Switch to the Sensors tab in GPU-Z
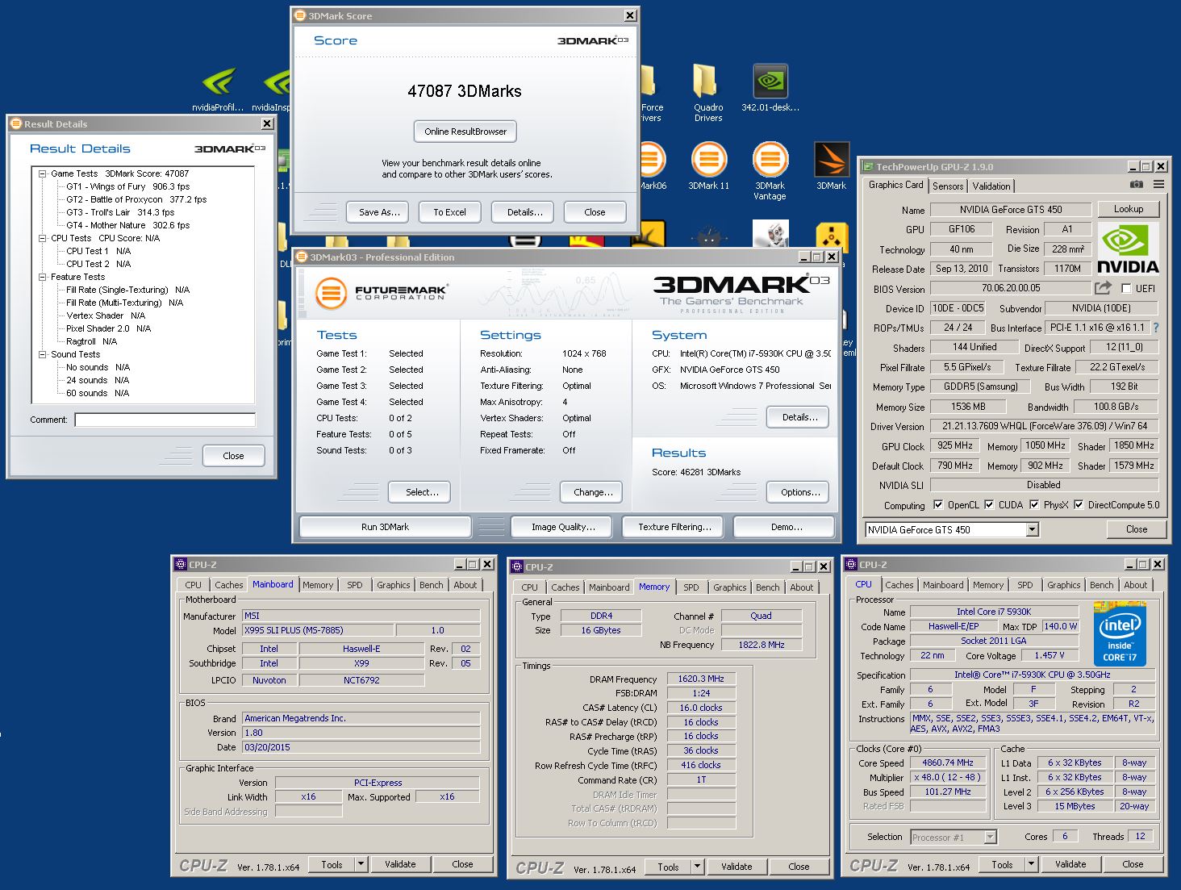Screen dimensions: 1181x890 [948, 186]
